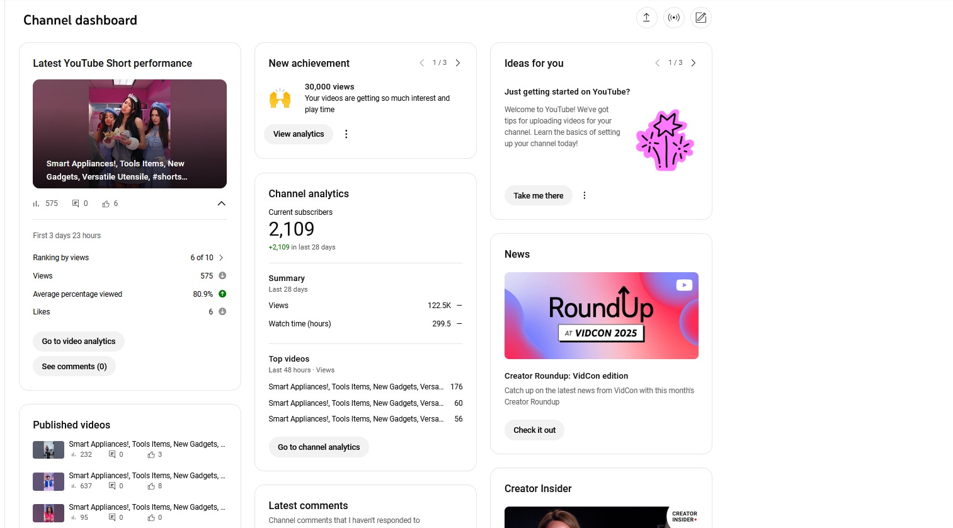Click Check it out button
This screenshot has height=528, width=953.
tap(535, 430)
